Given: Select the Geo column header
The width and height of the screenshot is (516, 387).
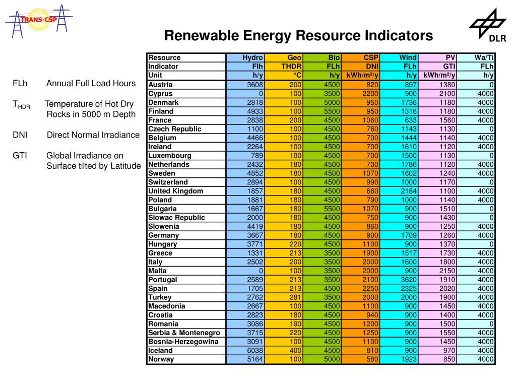Looking at the screenshot, I should point(283,57).
